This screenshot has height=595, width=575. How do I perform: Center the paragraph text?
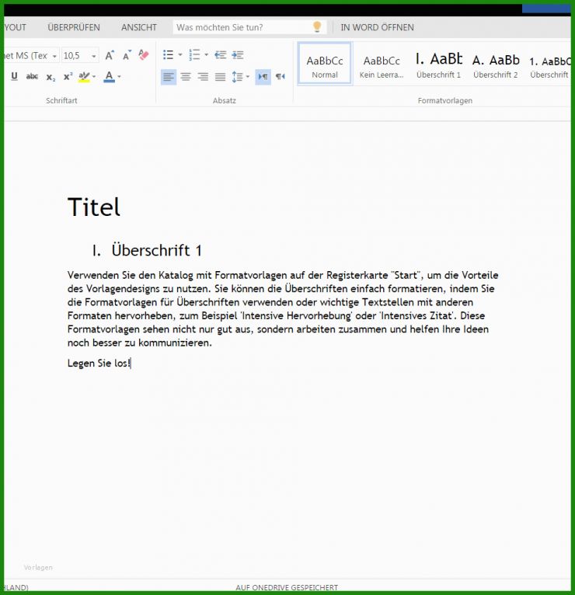coord(186,77)
